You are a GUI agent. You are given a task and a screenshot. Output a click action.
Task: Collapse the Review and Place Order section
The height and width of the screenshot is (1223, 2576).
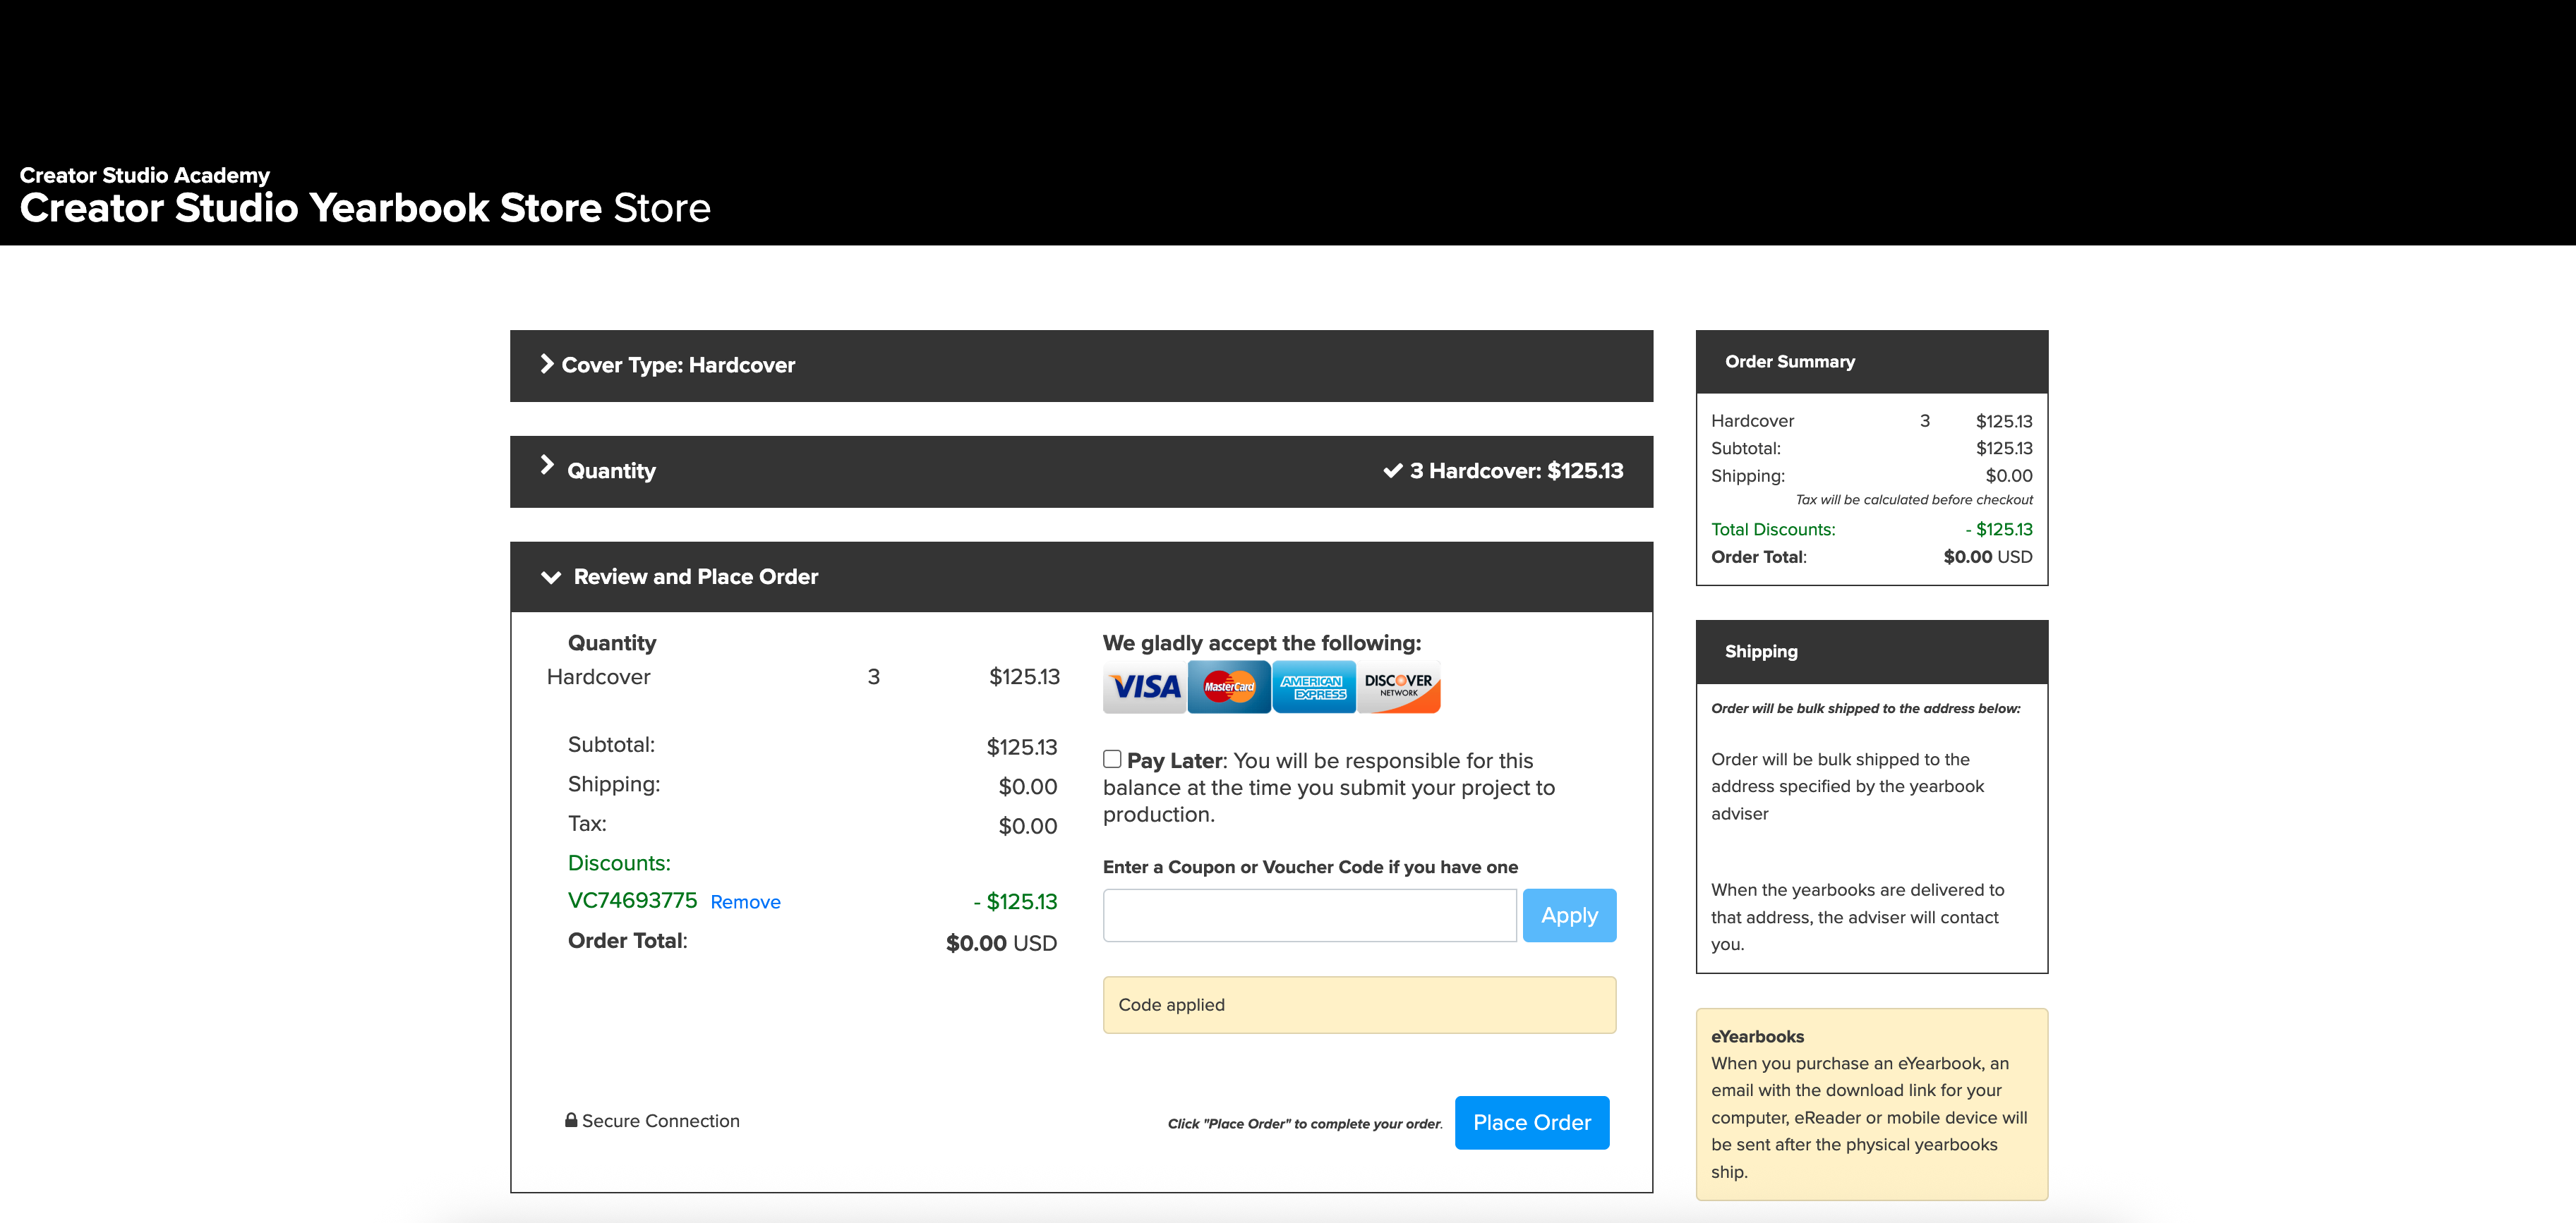click(x=1081, y=578)
